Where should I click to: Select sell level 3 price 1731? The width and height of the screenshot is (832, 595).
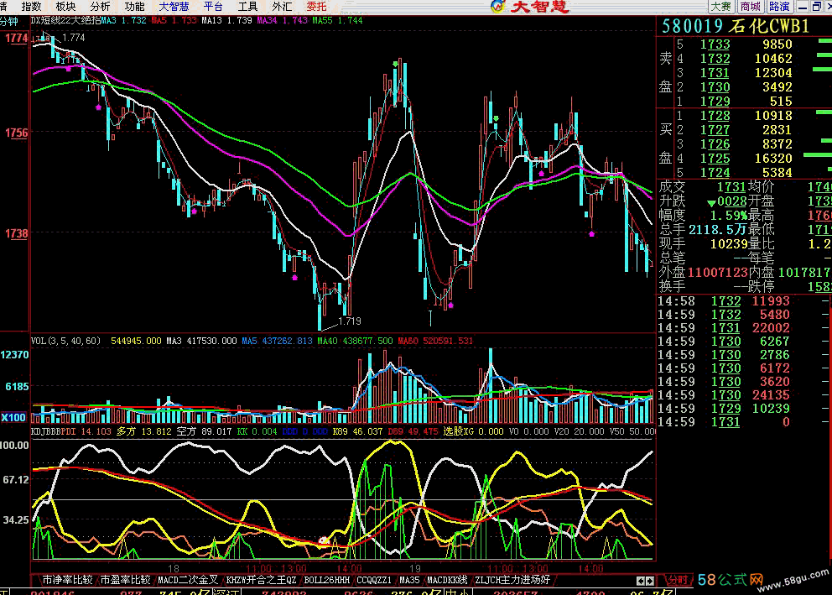pos(715,73)
